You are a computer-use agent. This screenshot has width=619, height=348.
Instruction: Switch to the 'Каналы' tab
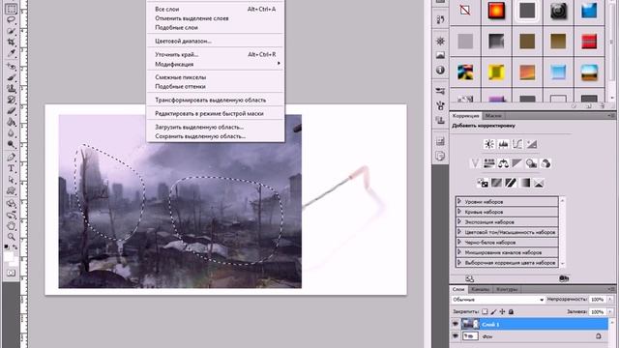coord(481,289)
